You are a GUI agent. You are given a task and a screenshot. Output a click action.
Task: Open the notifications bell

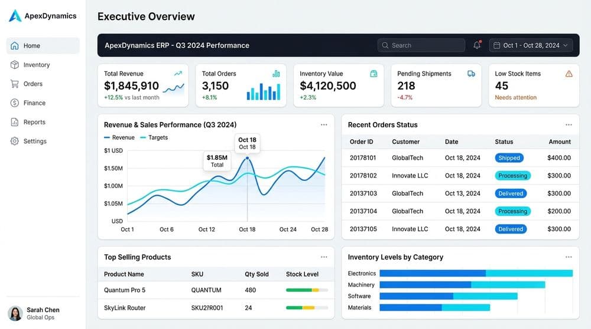tap(477, 45)
